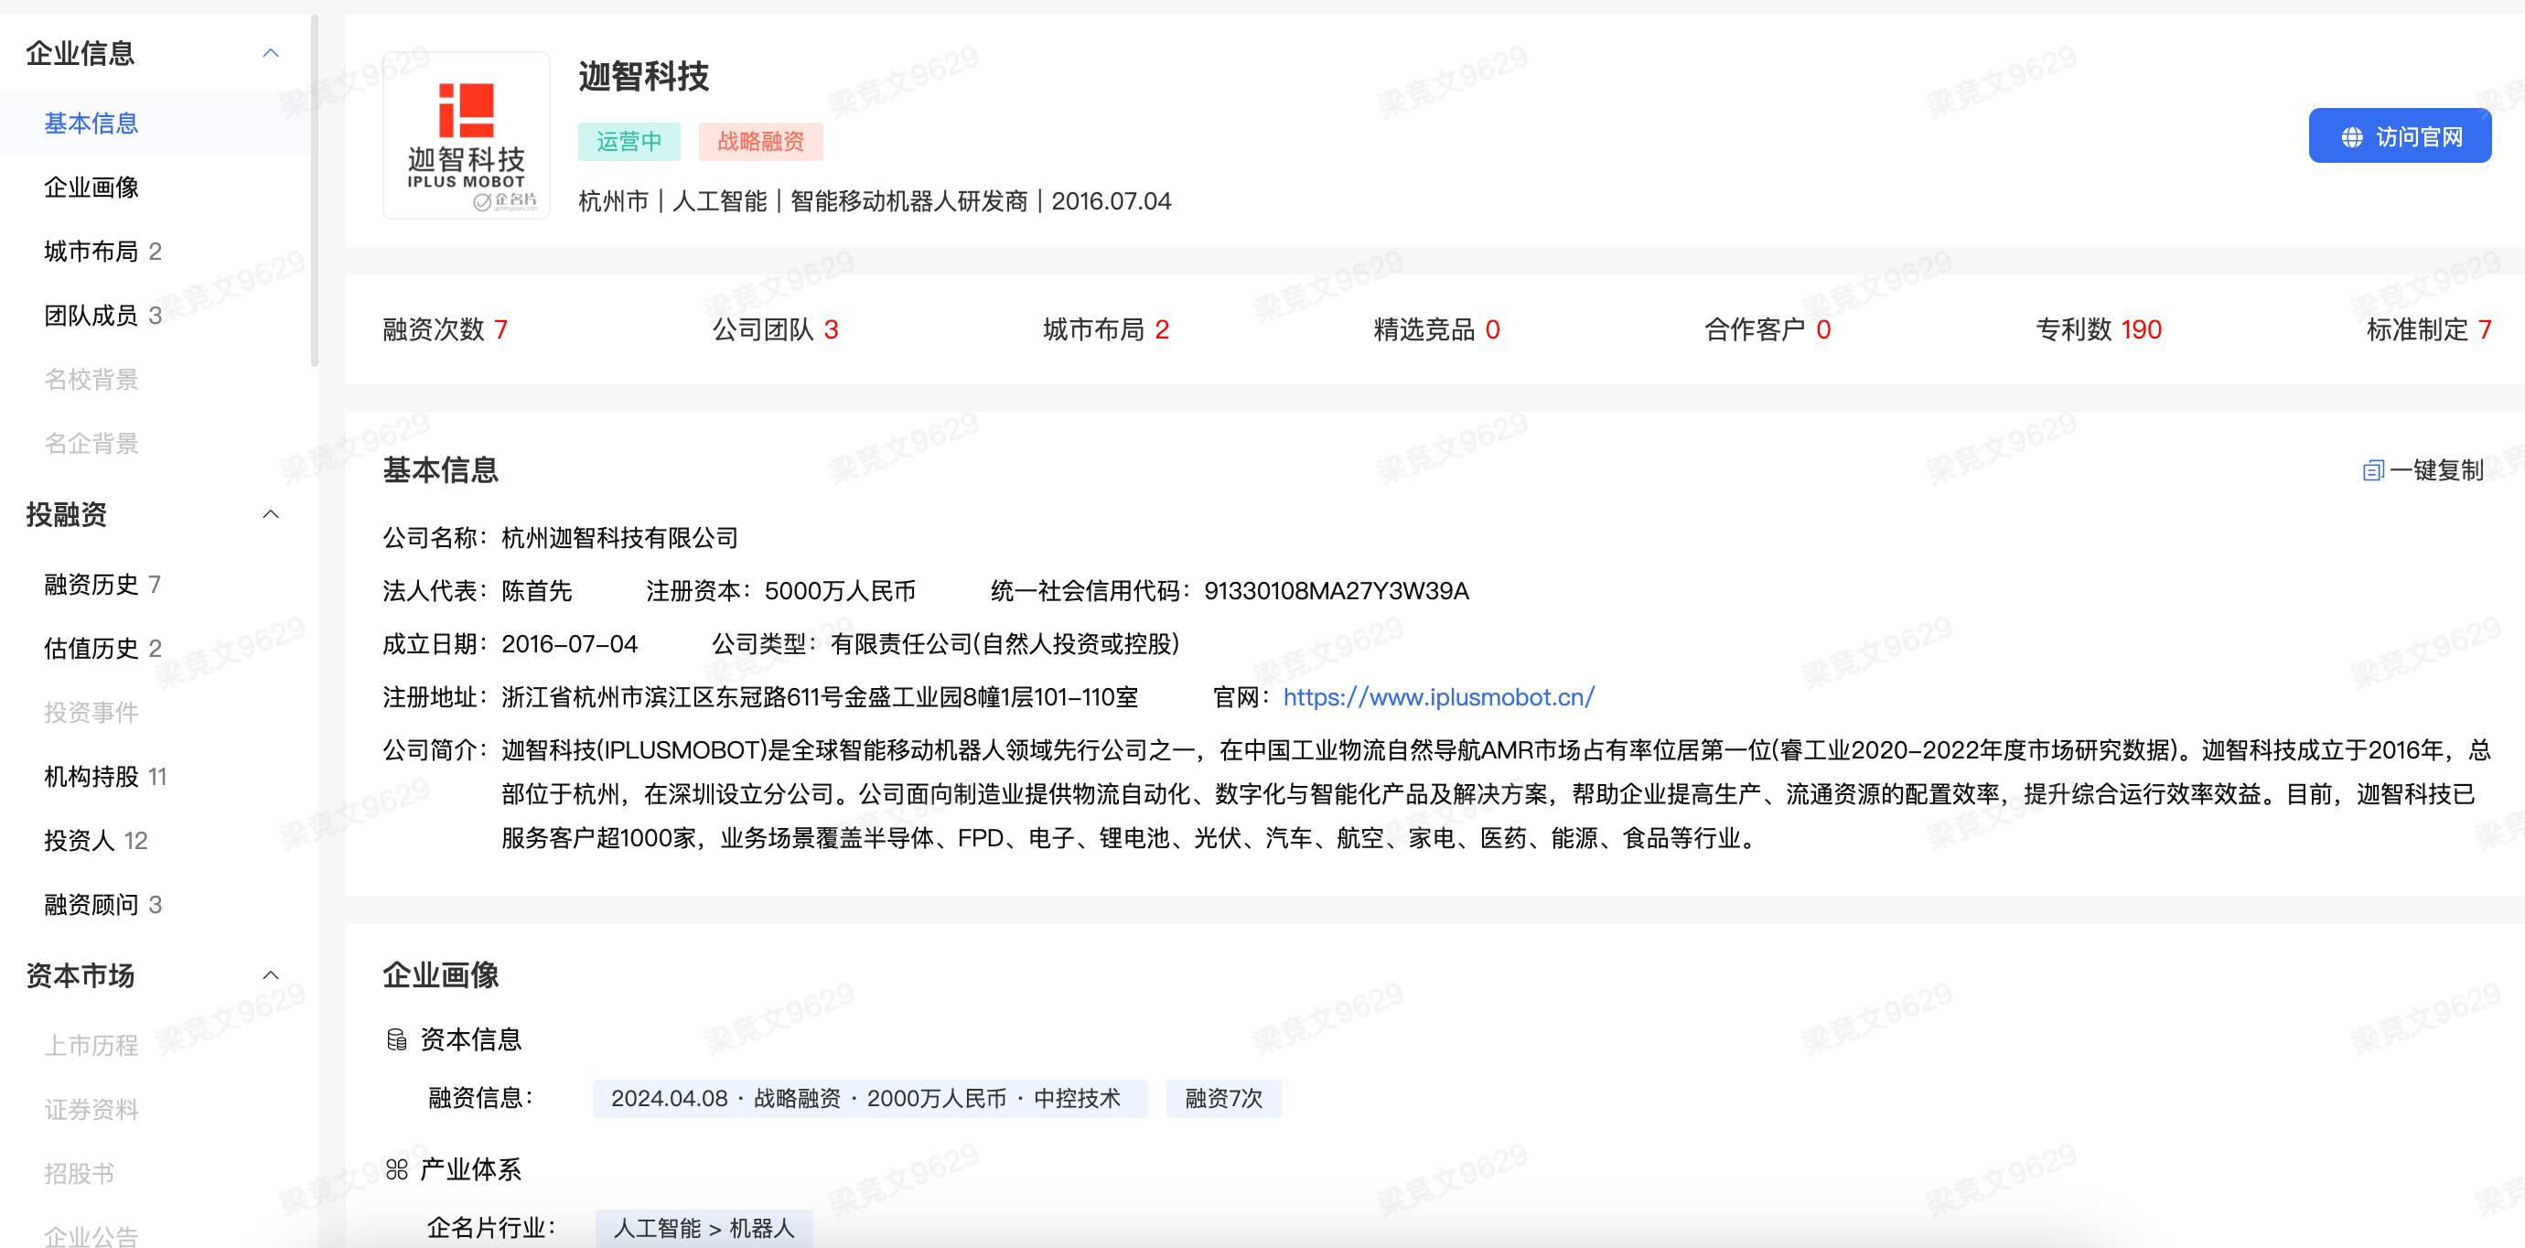This screenshot has height=1248, width=2525.
Task: Click the 合作客户 0 statistic
Action: (1767, 329)
